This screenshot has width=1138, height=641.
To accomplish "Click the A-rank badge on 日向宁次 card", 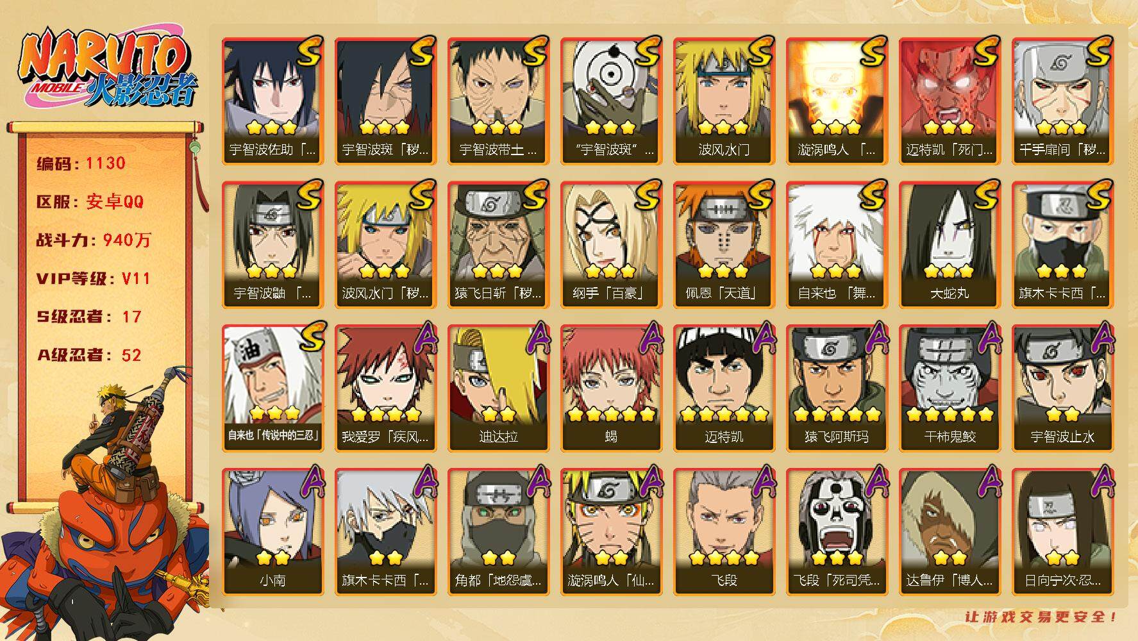I will tap(1100, 482).
